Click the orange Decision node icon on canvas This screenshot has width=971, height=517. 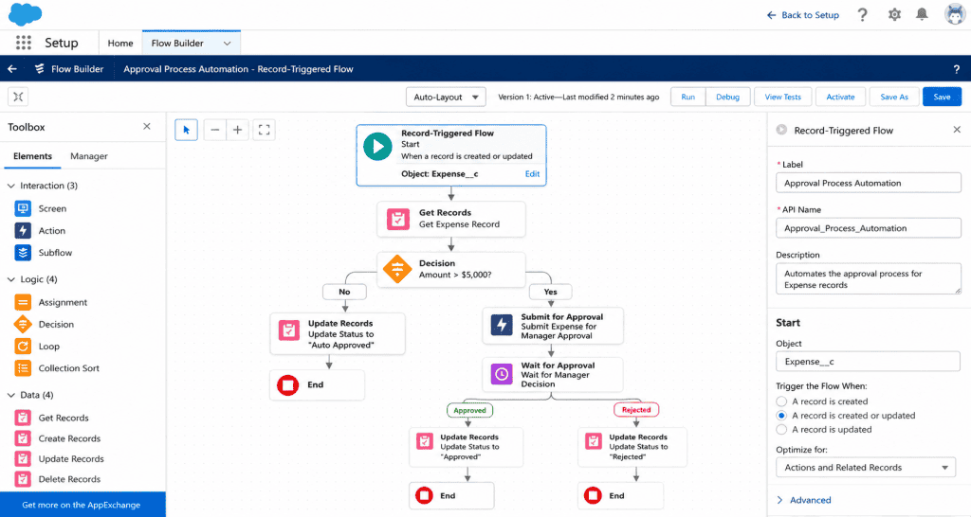(397, 269)
